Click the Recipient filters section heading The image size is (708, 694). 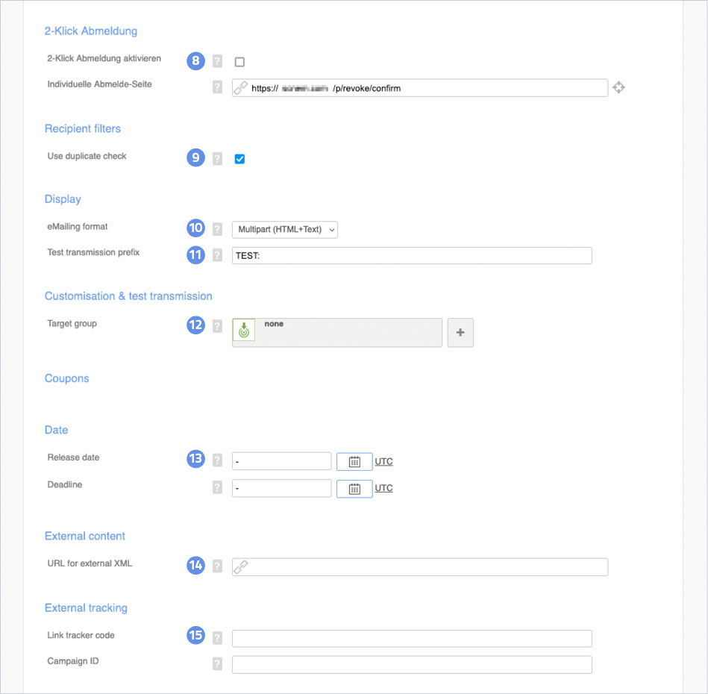[83, 128]
